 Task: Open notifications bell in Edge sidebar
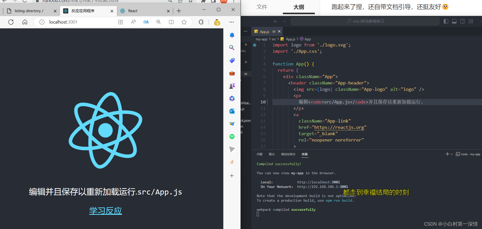[232, 35]
